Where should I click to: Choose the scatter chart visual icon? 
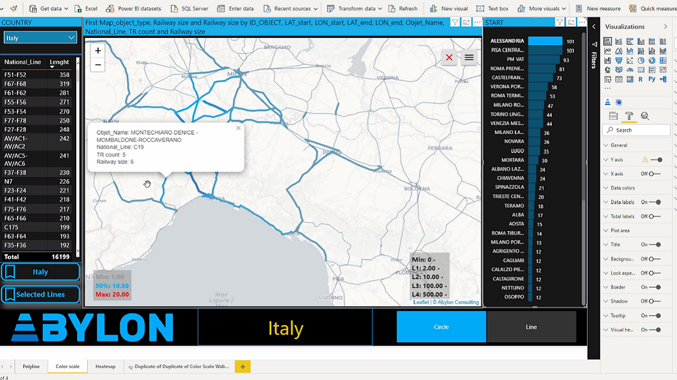pos(630,61)
